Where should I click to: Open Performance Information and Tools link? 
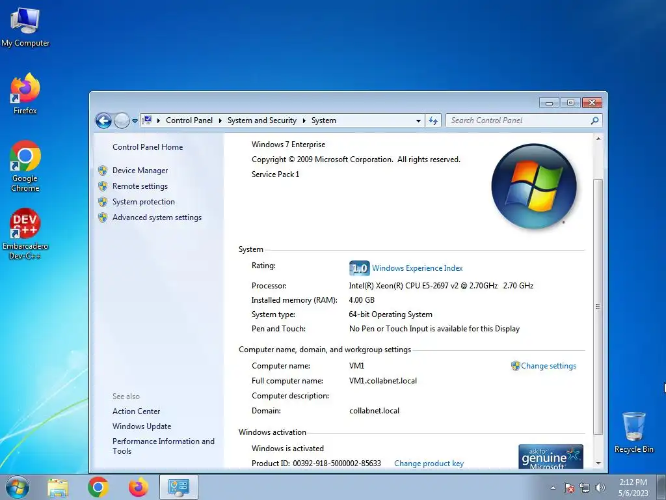163,446
